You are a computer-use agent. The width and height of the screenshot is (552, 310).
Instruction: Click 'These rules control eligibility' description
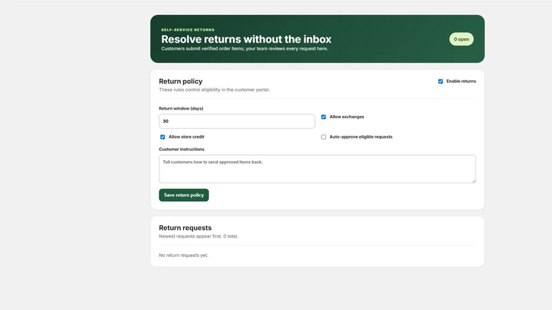(x=214, y=90)
